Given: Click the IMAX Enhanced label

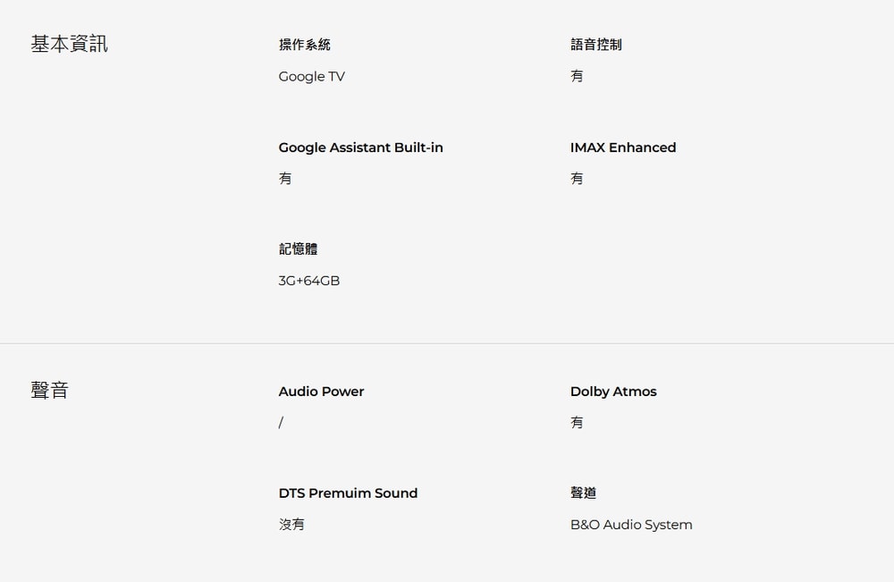Looking at the screenshot, I should point(622,148).
